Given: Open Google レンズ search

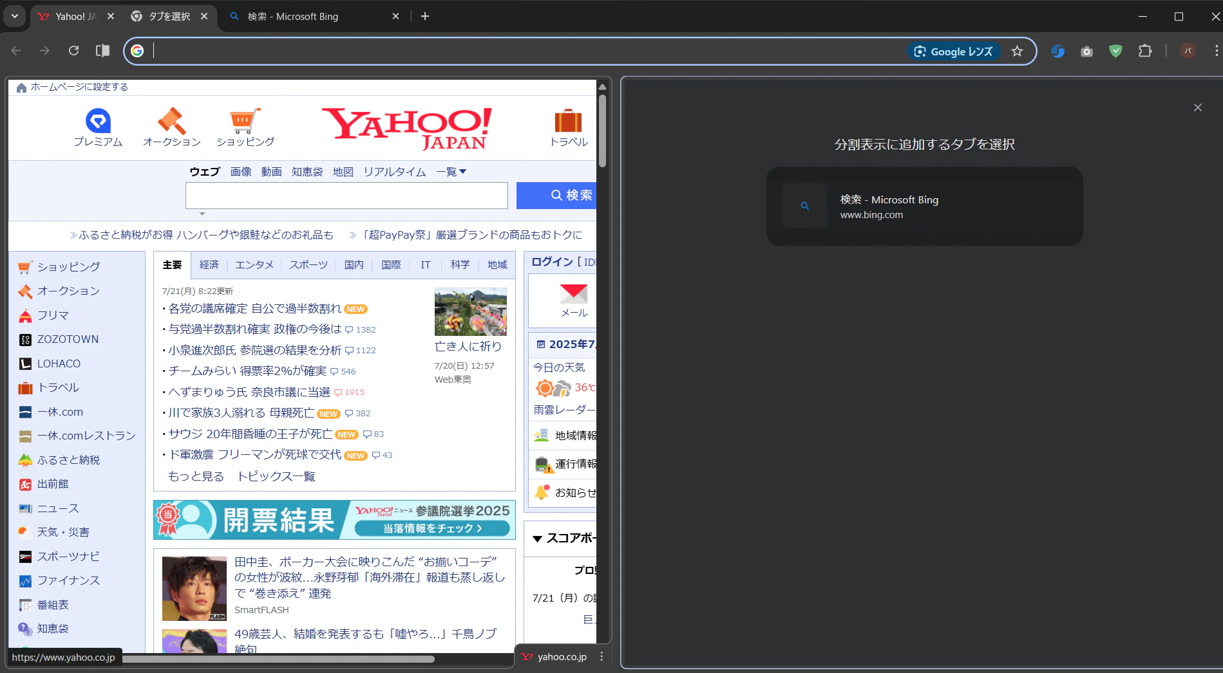Looking at the screenshot, I should coord(954,51).
